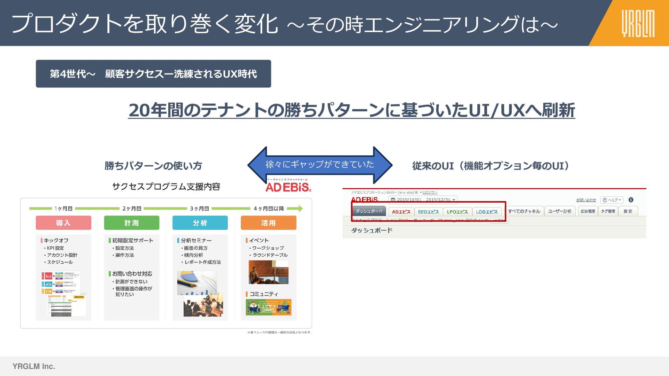Click the question mark help icon
Screen dimensions: 669x376
coord(605,200)
